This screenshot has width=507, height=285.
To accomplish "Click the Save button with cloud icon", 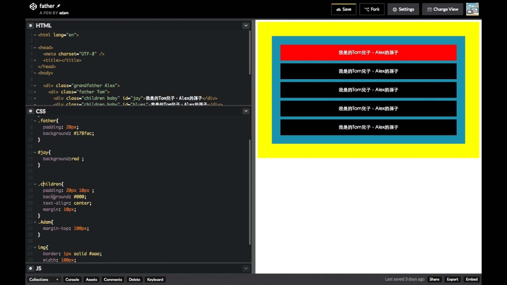I will click(344, 9).
